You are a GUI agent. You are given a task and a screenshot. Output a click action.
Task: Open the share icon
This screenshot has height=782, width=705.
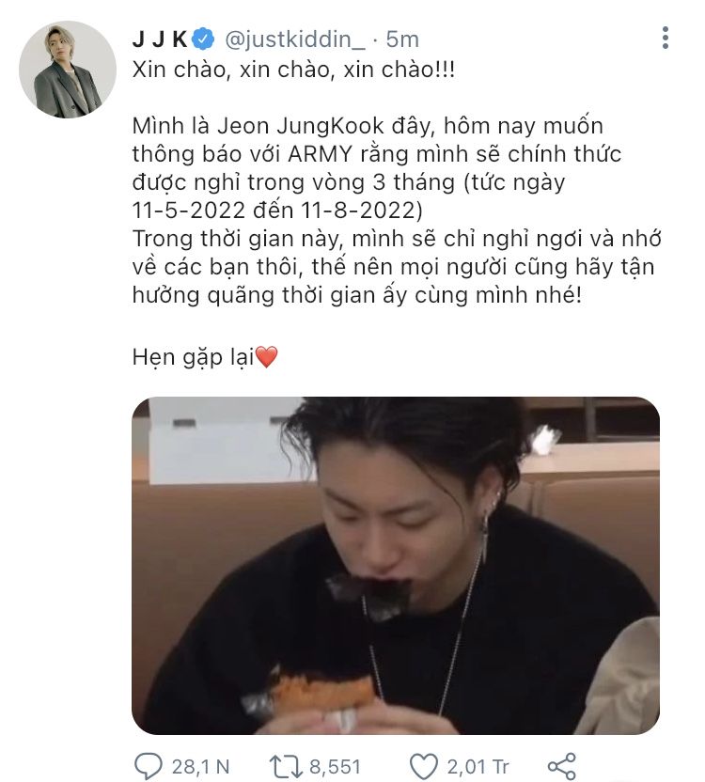point(562,766)
